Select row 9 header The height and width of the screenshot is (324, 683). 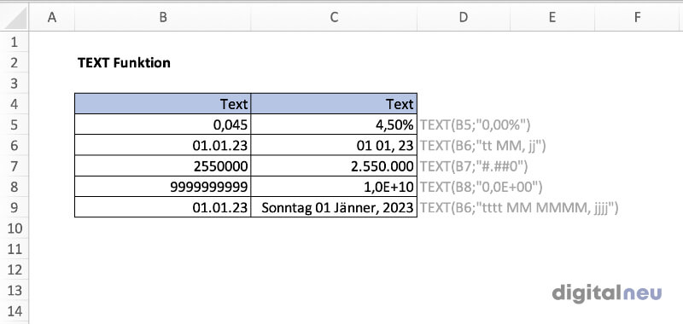pos(15,207)
